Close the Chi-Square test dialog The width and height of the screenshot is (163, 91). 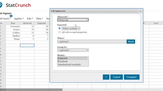click(140, 11)
